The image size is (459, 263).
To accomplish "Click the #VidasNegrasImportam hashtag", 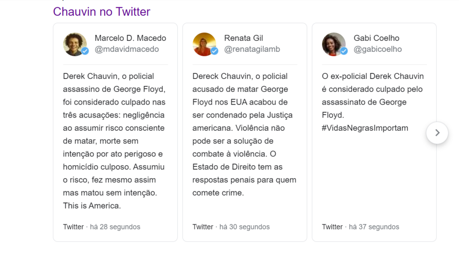I will pos(365,128).
